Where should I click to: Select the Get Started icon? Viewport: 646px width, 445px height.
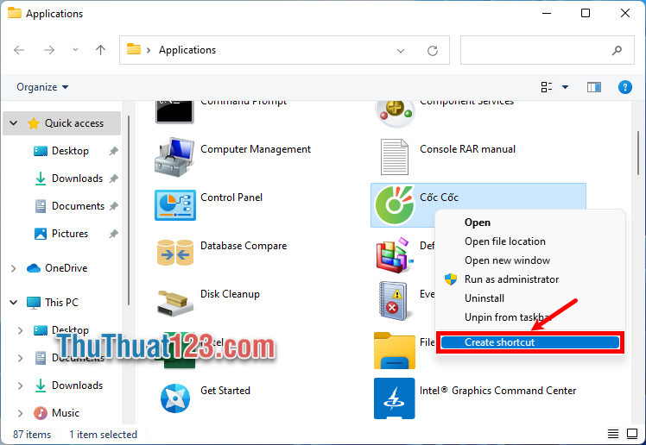tap(175, 398)
